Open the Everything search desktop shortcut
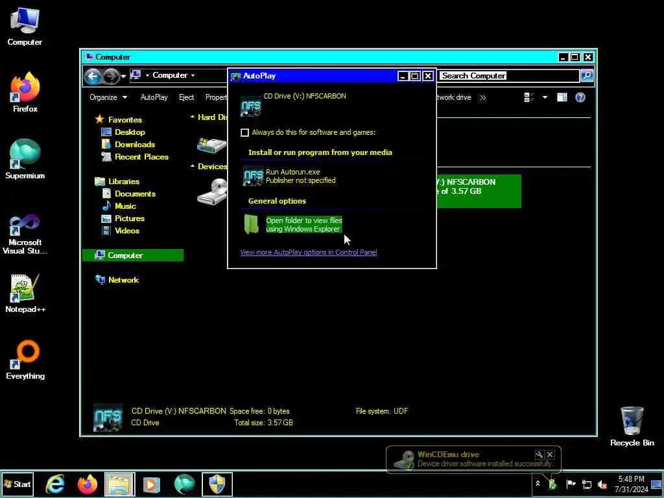This screenshot has height=498, width=664. [25, 359]
